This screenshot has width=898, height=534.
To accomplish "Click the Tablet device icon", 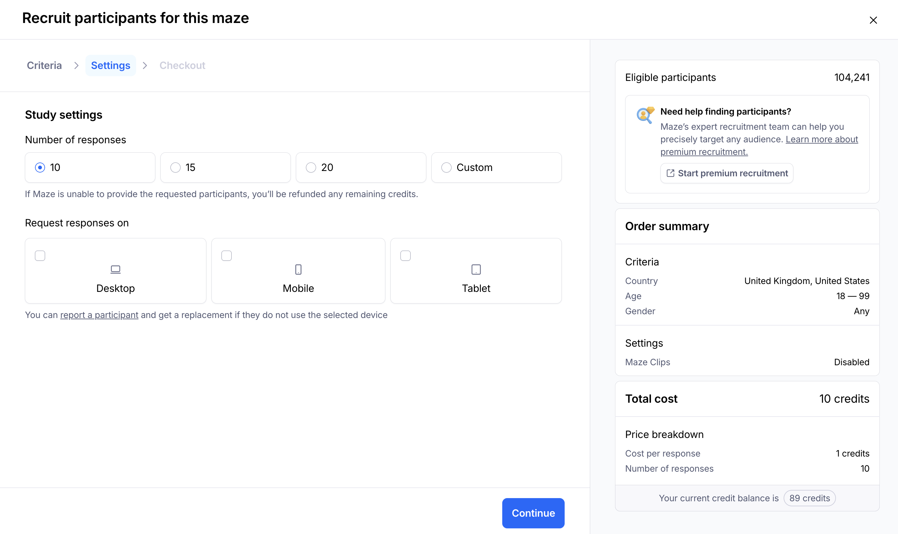I will point(476,269).
